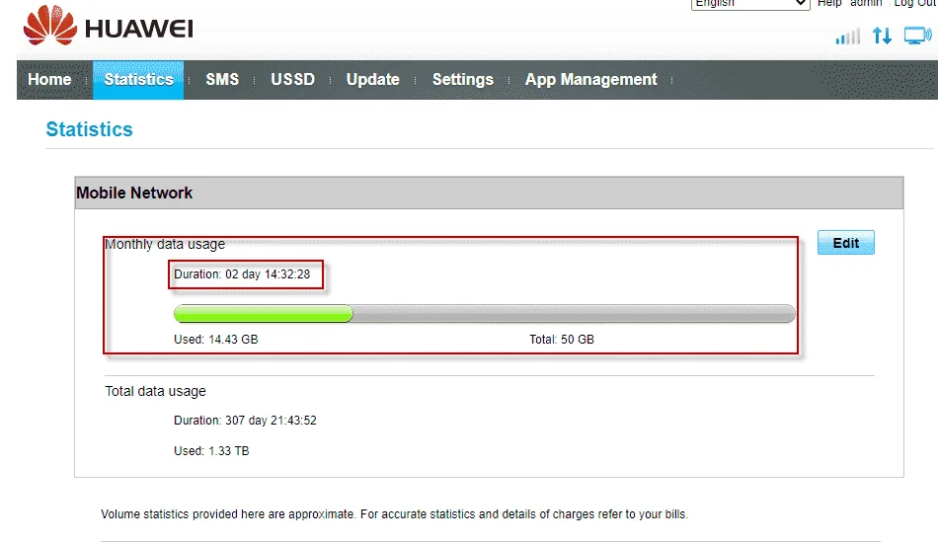This screenshot has width=938, height=544.
Task: Click the data transfer arrows icon
Action: (x=882, y=36)
